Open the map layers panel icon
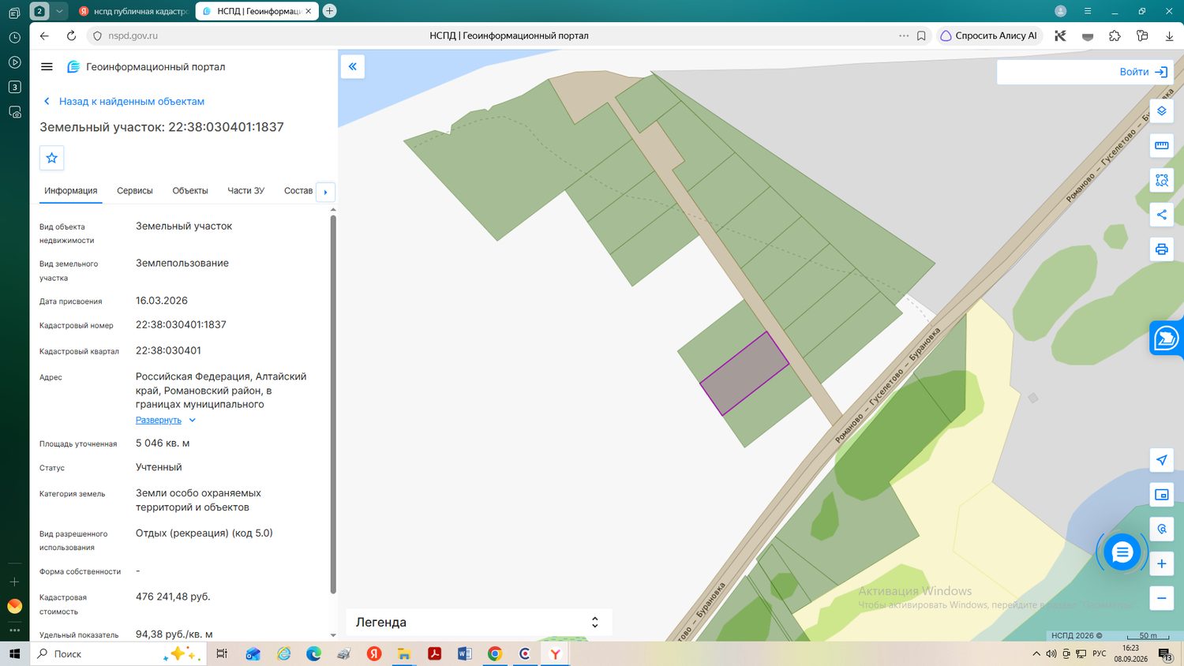 click(x=1161, y=111)
